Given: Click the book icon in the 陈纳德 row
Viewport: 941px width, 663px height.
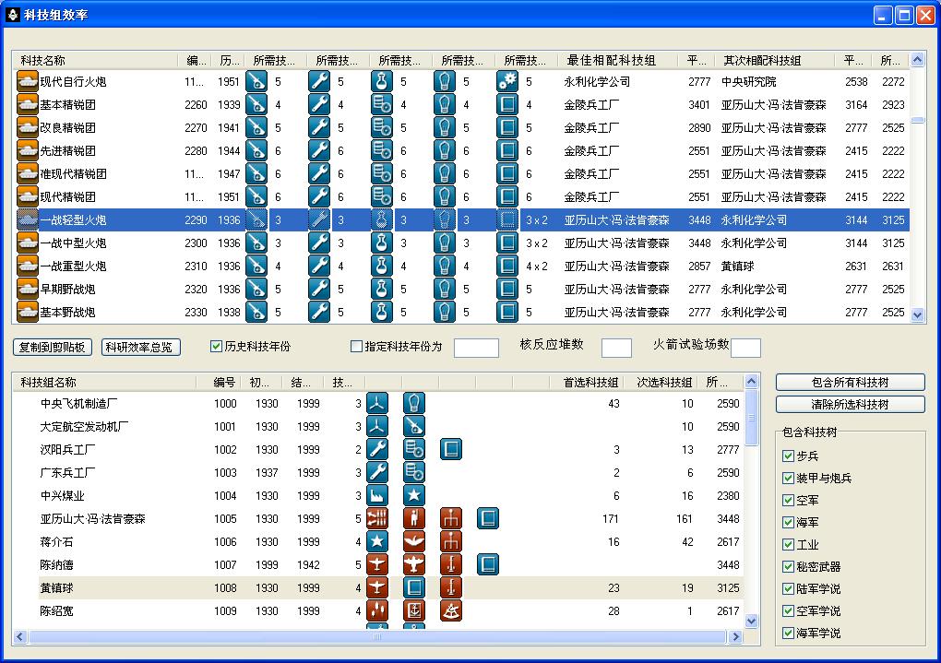Looking at the screenshot, I should tap(488, 564).
